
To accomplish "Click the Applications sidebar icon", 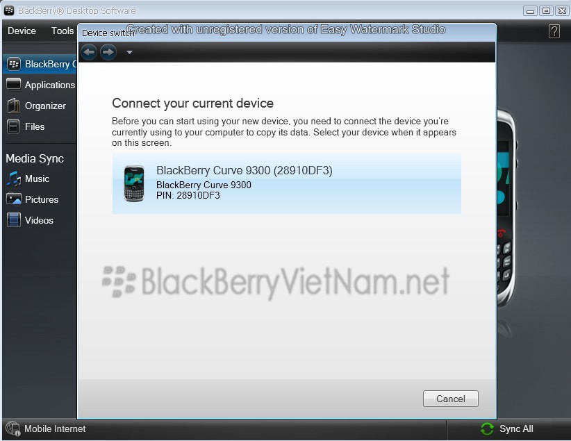I will 14,85.
